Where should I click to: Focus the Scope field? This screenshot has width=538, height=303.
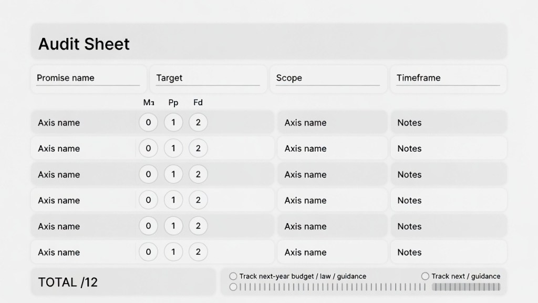(328, 78)
